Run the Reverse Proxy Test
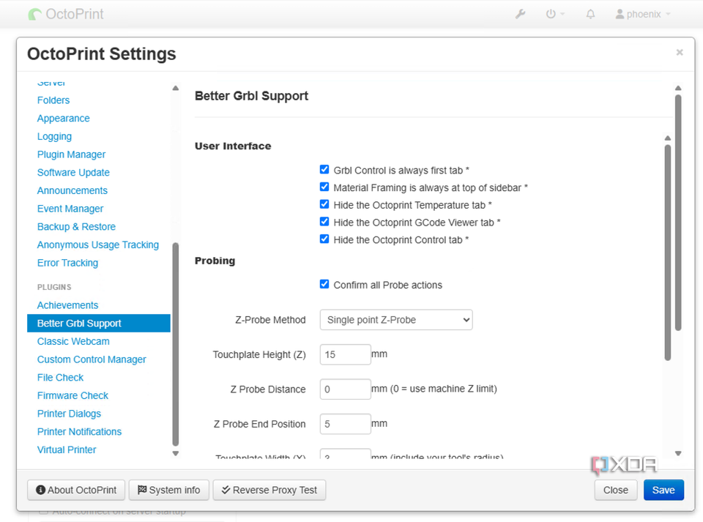703x522 pixels. tap(269, 491)
